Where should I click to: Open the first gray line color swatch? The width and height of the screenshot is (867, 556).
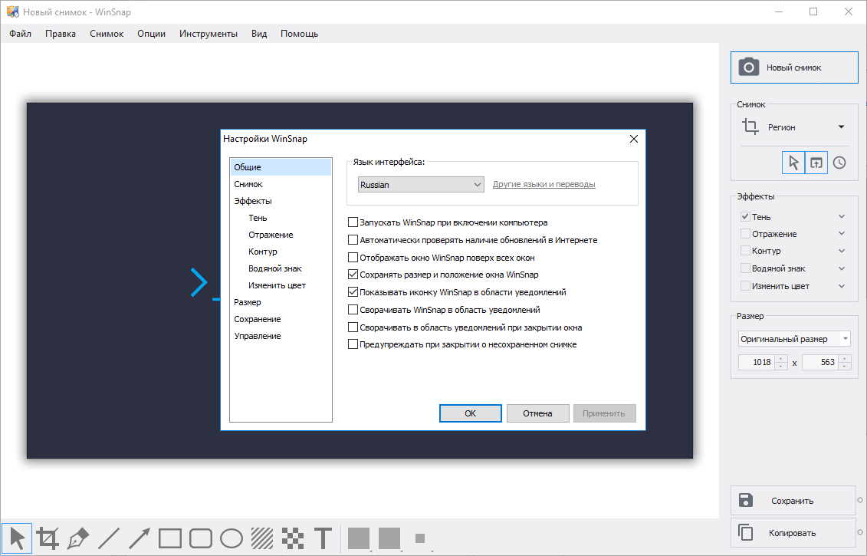tap(359, 538)
